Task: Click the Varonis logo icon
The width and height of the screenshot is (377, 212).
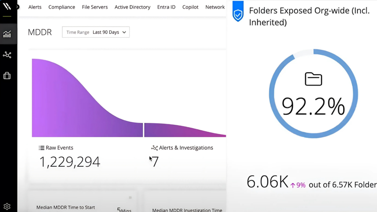Action: (x=7, y=6)
